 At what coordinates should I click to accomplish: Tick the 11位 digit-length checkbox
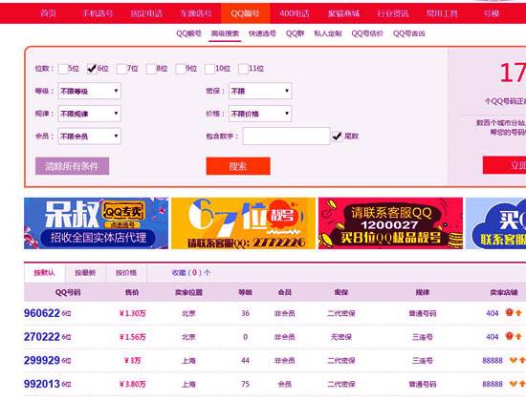point(243,69)
